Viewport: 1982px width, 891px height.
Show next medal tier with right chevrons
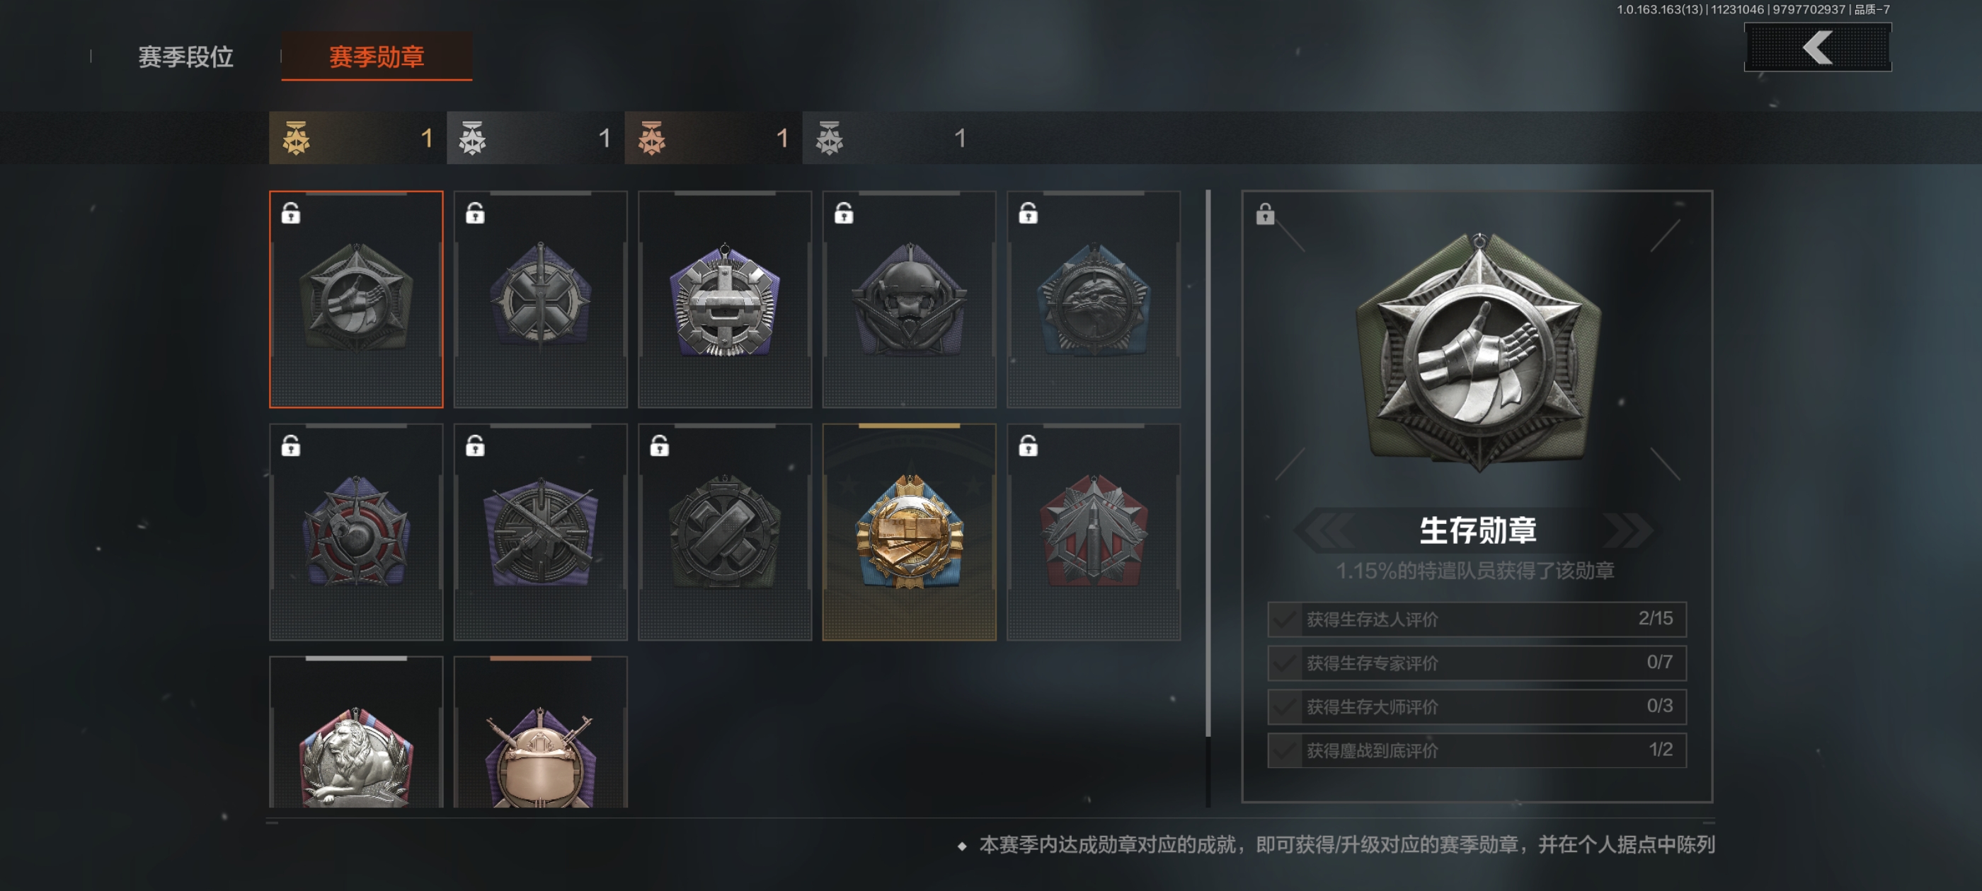pos(1628,530)
